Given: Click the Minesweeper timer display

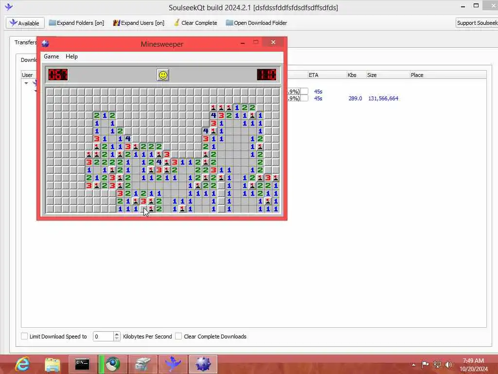Looking at the screenshot, I should tap(267, 75).
